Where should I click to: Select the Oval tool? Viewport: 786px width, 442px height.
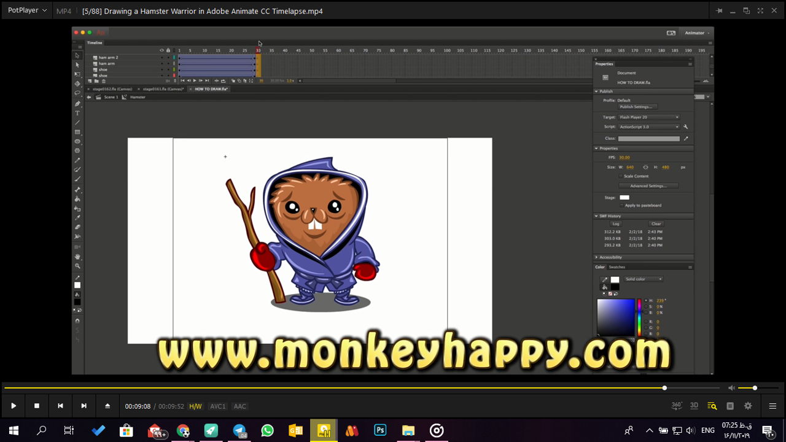coord(77,141)
